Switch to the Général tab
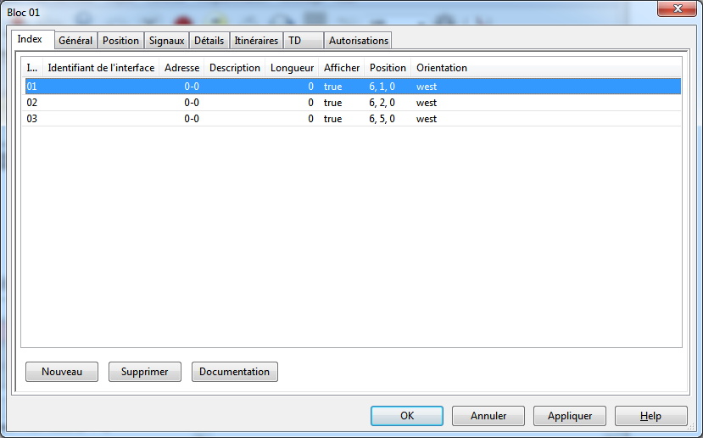The image size is (703, 438). pos(75,41)
